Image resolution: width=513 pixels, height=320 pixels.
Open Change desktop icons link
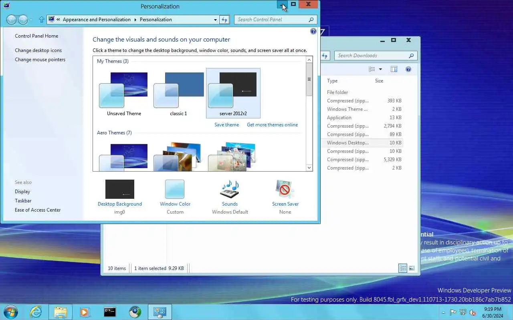pos(38,50)
